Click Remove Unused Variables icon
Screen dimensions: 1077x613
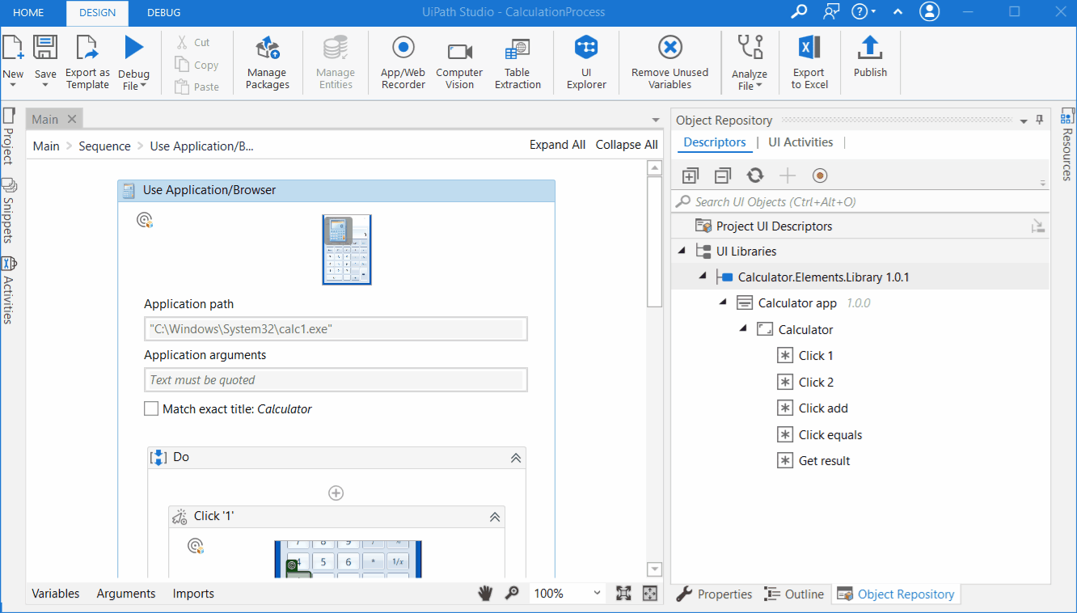pyautogui.click(x=669, y=49)
